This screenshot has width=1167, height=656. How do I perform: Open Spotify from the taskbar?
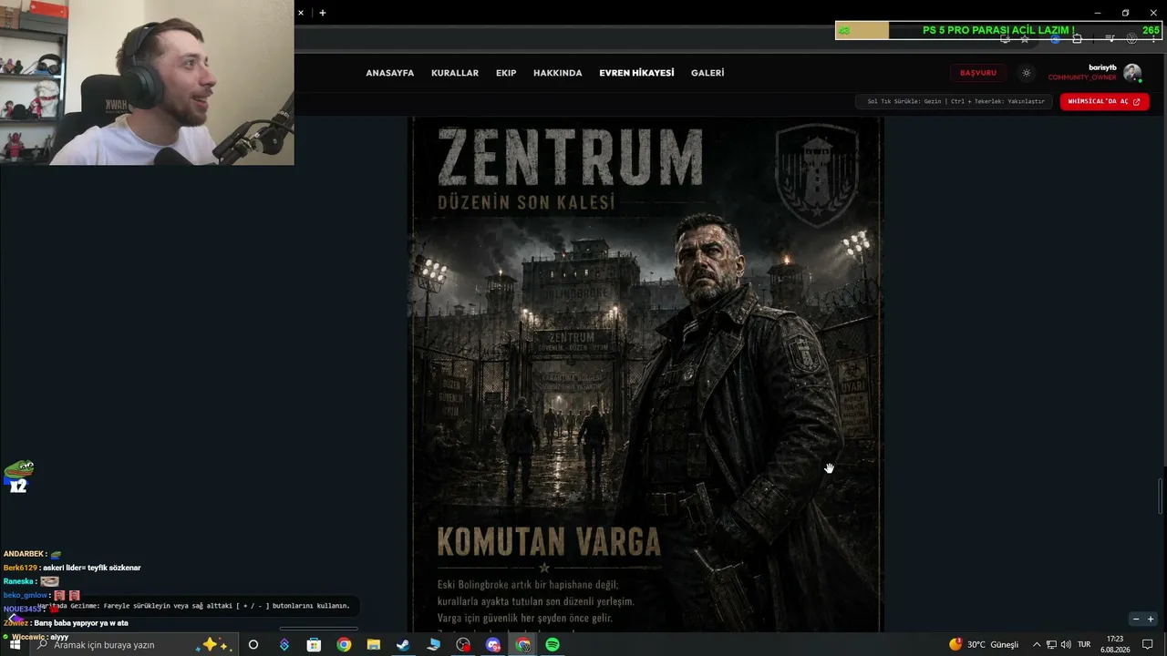tap(553, 644)
